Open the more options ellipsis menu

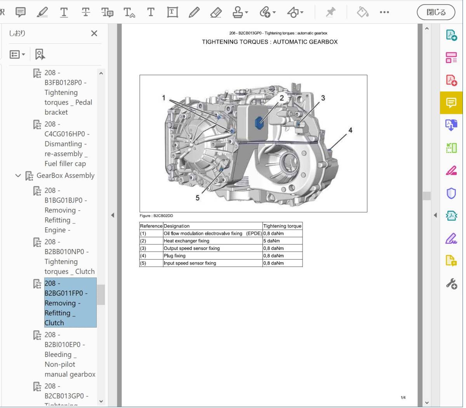point(384,12)
